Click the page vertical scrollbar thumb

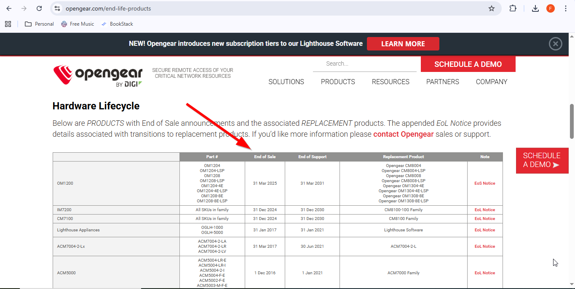(x=572, y=121)
